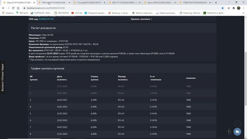The width and height of the screenshot is (247, 139).
Task: Close the Тинькофф tab
Action: click(104, 3)
